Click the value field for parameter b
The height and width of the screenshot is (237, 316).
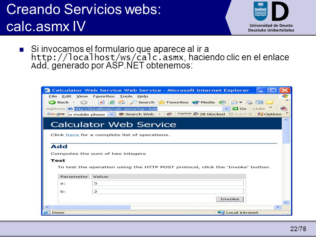pyautogui.click(x=168, y=191)
